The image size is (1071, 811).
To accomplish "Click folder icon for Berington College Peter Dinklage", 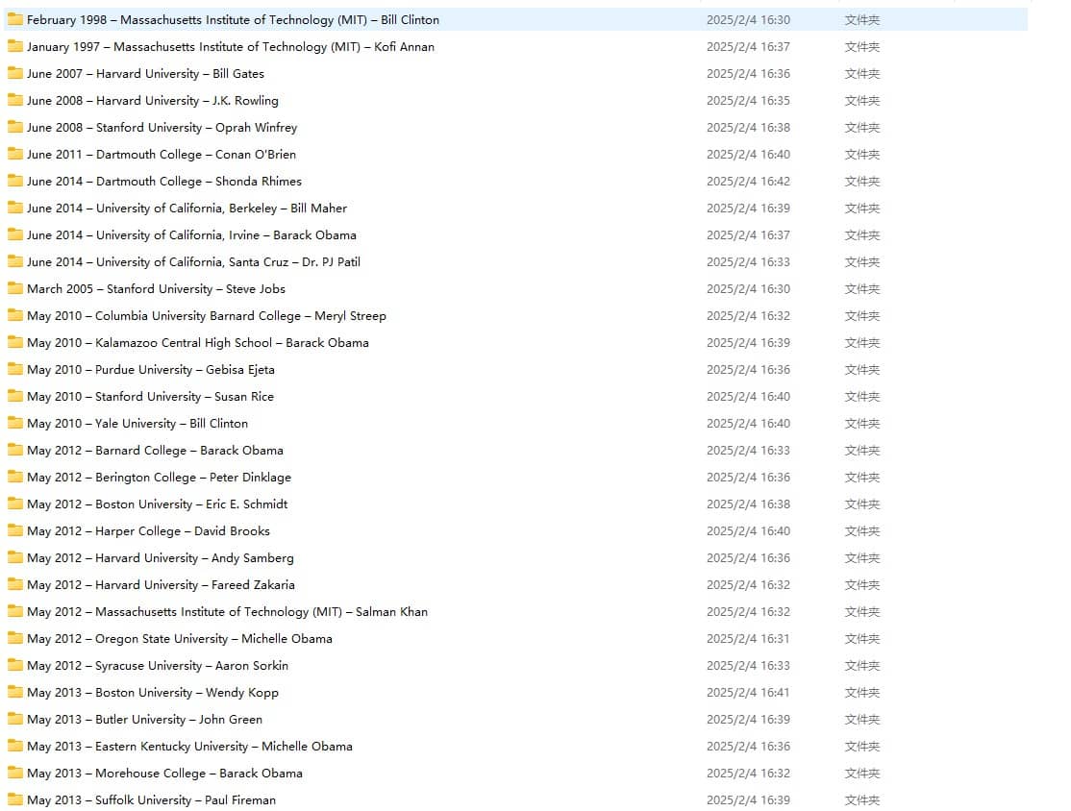I will tap(15, 477).
